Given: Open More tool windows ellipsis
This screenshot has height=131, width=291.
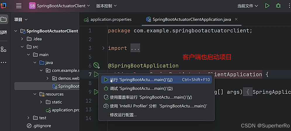Looking at the screenshot, I should (x=4, y=63).
